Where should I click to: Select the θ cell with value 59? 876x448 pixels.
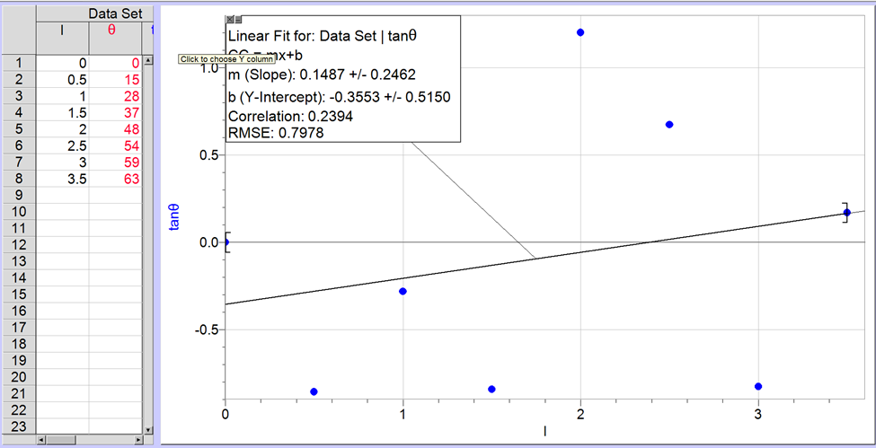(x=114, y=162)
